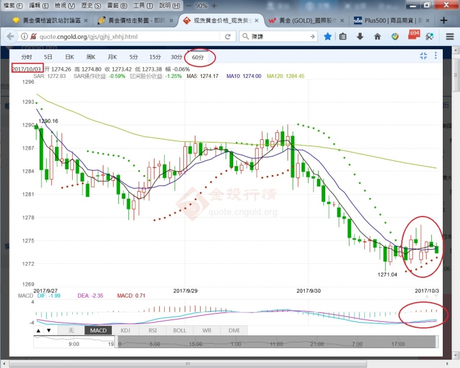This screenshot has width=460, height=368.
Task: Open the 書籤 menu in menu bar
Action: click(112, 5)
